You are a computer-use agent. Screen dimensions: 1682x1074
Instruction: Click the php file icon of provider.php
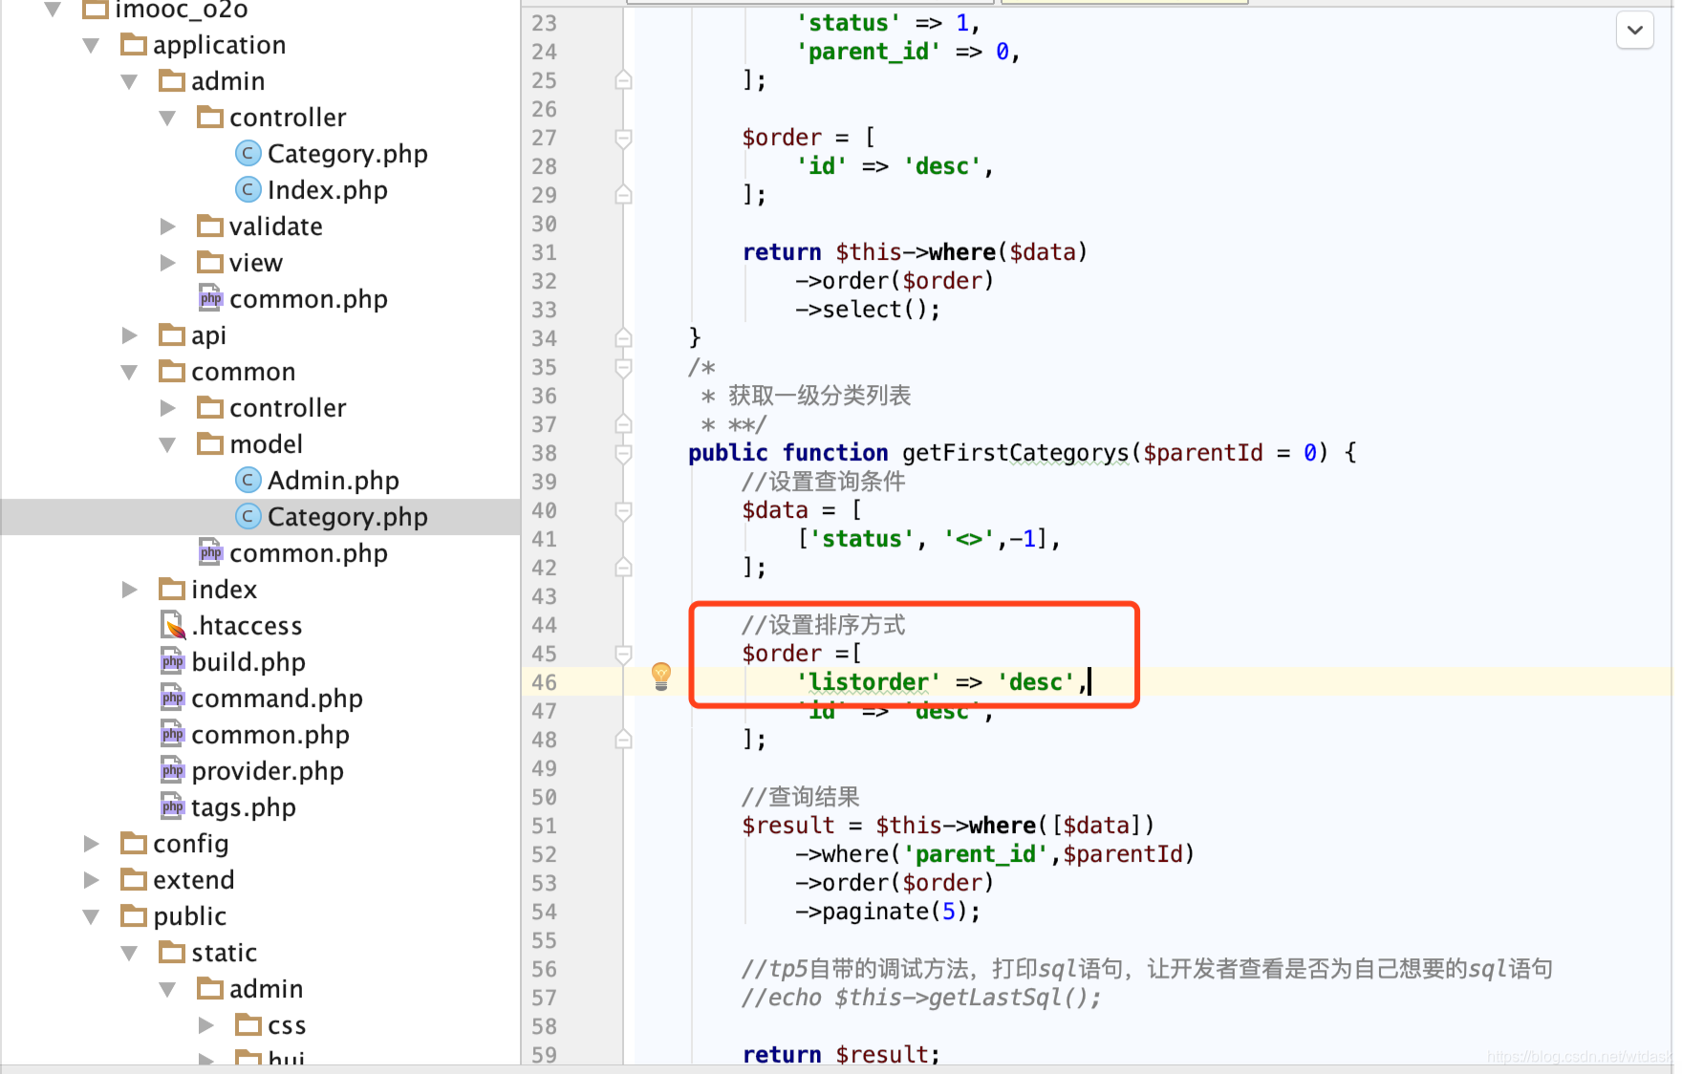[x=172, y=770]
